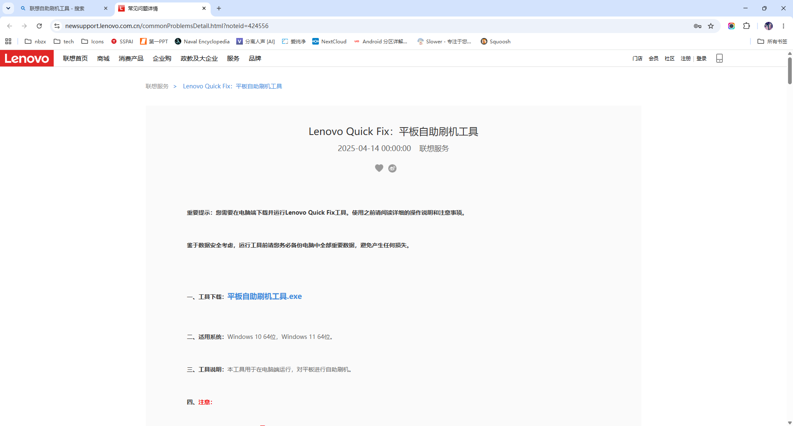Close the 联想自助刷机工具 search tab
The height and width of the screenshot is (426, 793).
[106, 8]
